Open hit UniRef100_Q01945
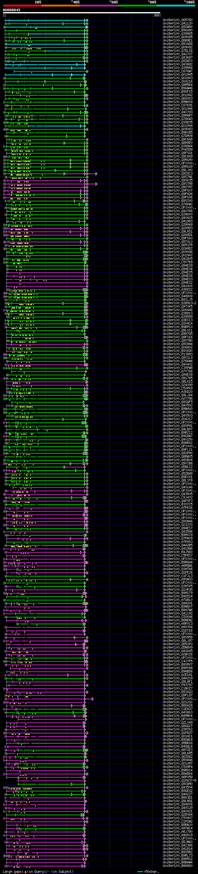Image resolution: width=198 pixels, height=874 pixels. 178,75
